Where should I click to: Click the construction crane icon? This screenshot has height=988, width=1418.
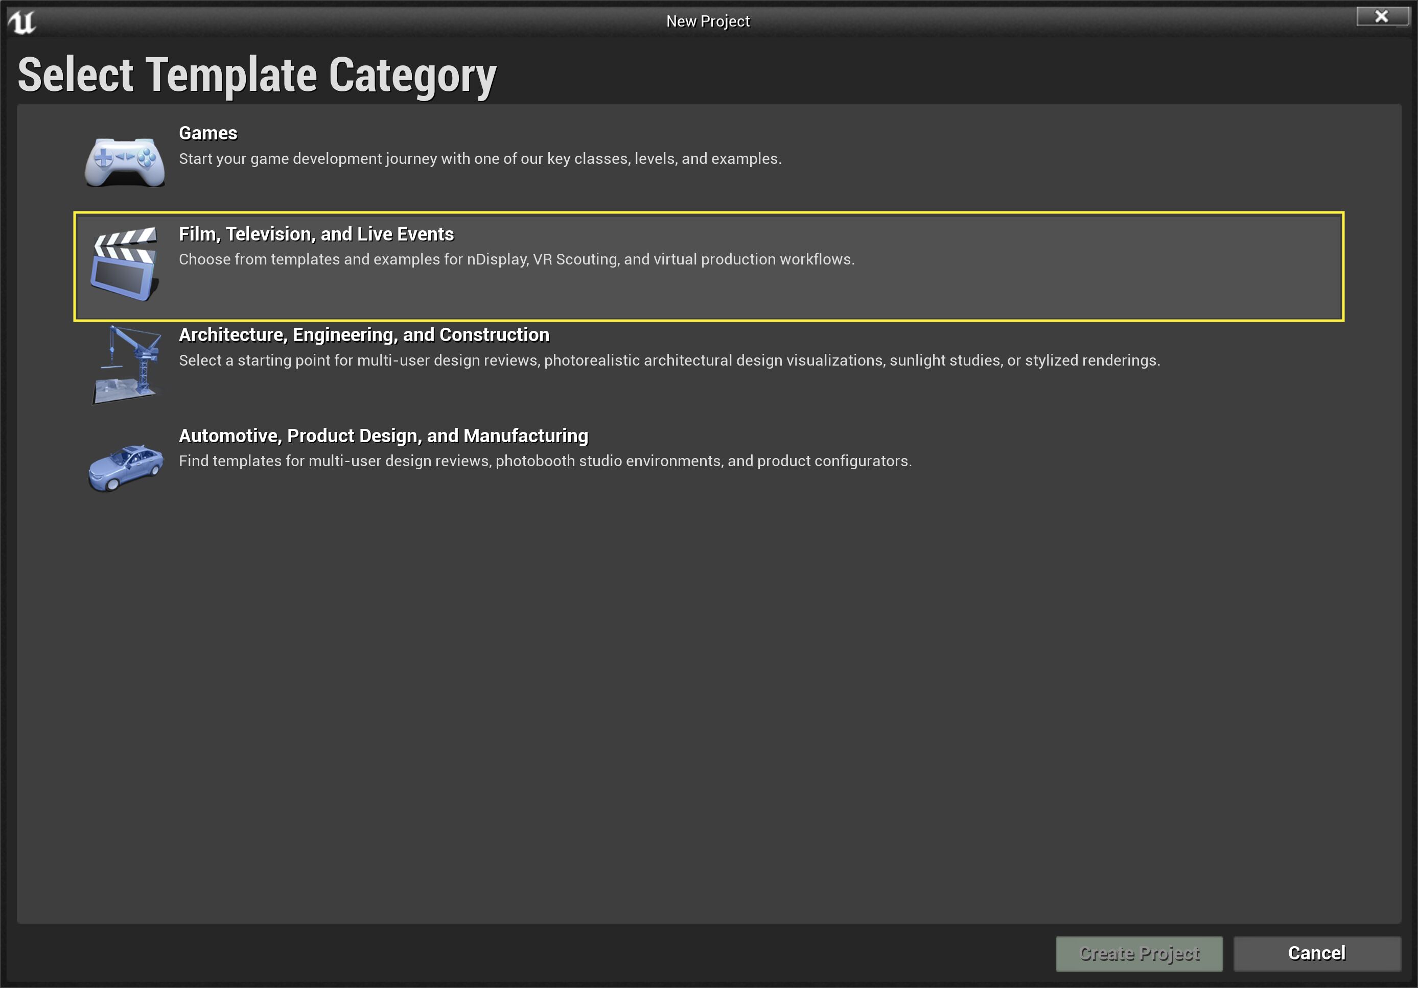[x=127, y=365]
